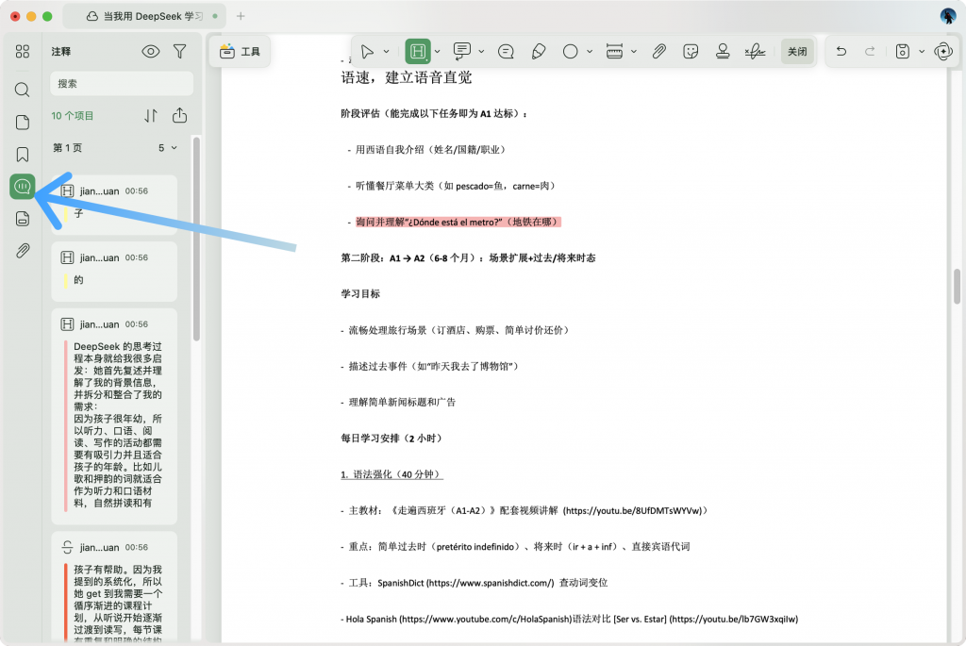Expand the text comment dropdown arrow
Viewport: 966px width, 646px height.
coord(481,51)
